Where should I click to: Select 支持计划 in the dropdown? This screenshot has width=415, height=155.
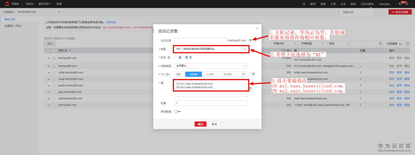348,12
